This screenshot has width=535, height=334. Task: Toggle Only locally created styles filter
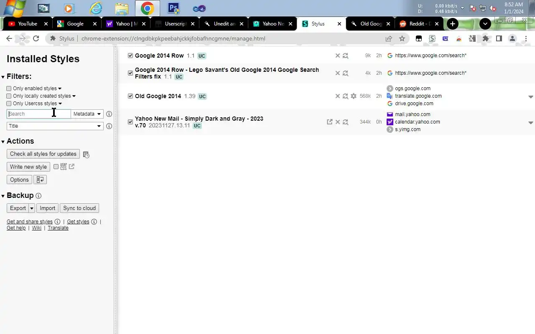tap(9, 96)
